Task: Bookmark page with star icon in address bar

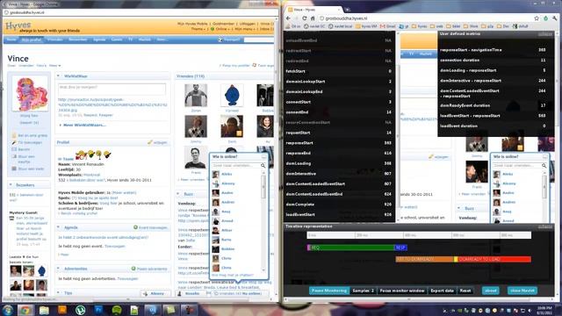Action: [x=537, y=18]
